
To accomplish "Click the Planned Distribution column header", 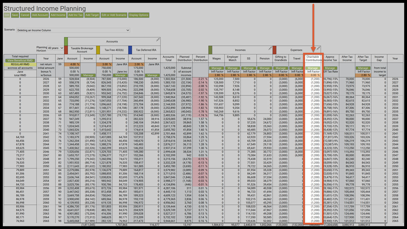I will click(185, 58).
